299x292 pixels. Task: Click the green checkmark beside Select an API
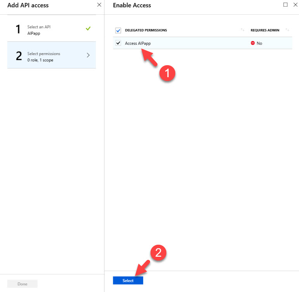88,29
